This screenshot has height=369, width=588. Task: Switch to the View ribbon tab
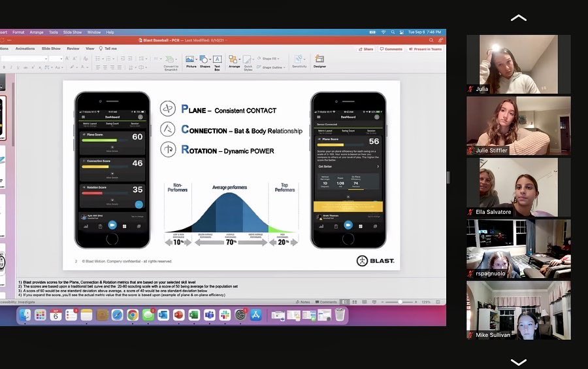tap(90, 48)
